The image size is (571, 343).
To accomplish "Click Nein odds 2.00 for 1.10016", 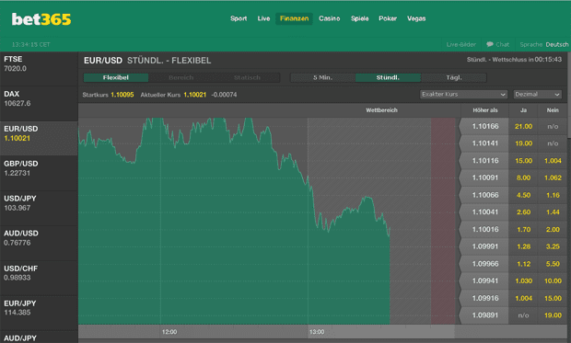I will coord(553,230).
